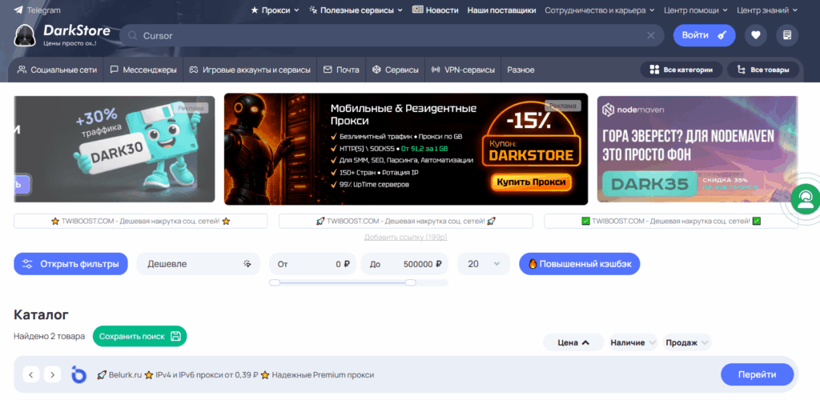
Task: Expand Сотрудничество и карьера dropdown
Action: point(600,10)
